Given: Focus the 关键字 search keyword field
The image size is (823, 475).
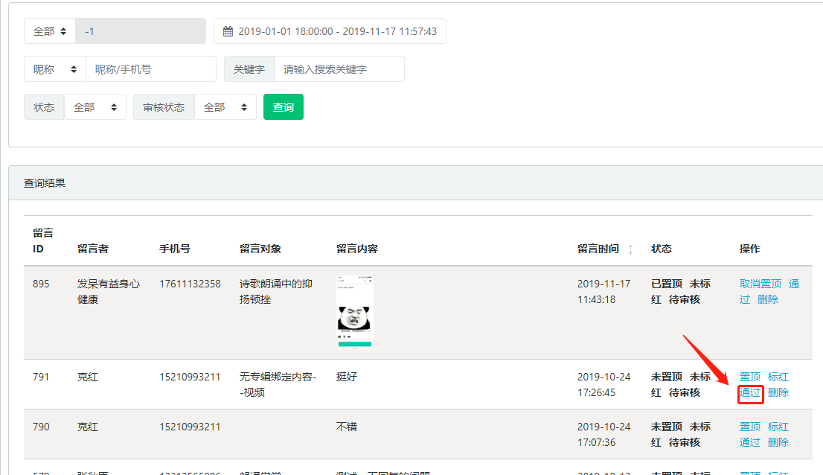Looking at the screenshot, I should coord(339,69).
